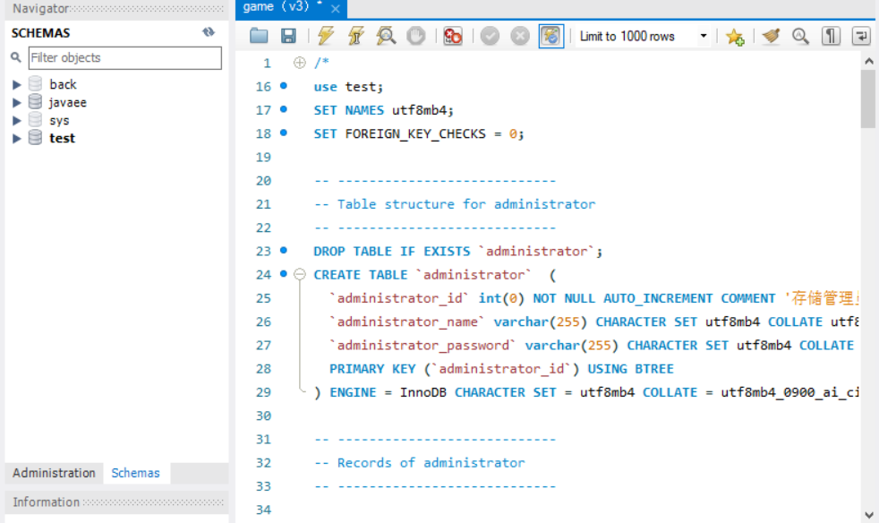Click 'PRIMARY KEY' text on line 28

click(x=372, y=369)
